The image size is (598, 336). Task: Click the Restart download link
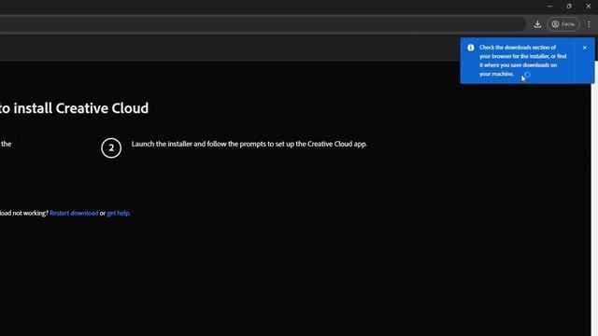74,213
